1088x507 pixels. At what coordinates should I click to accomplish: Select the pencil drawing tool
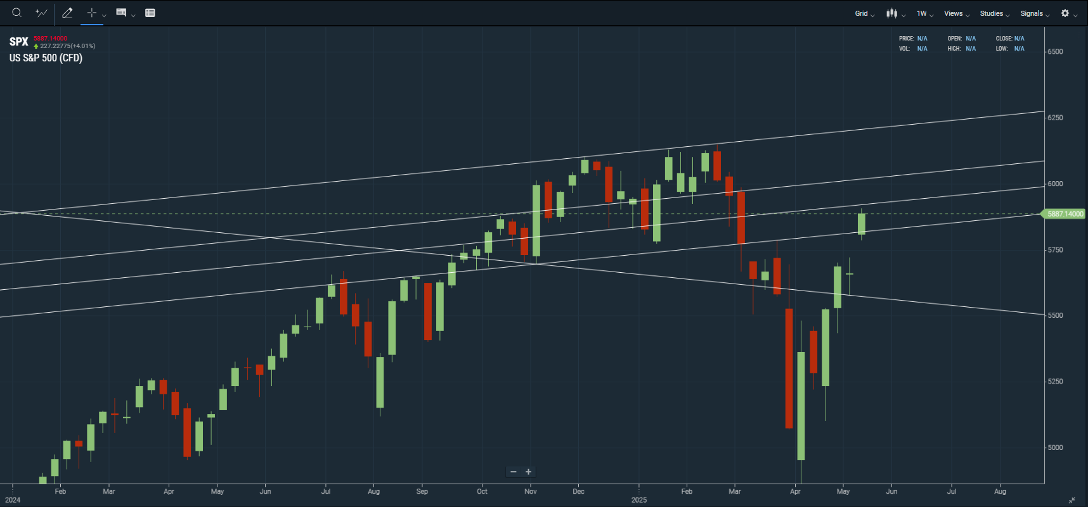(67, 13)
